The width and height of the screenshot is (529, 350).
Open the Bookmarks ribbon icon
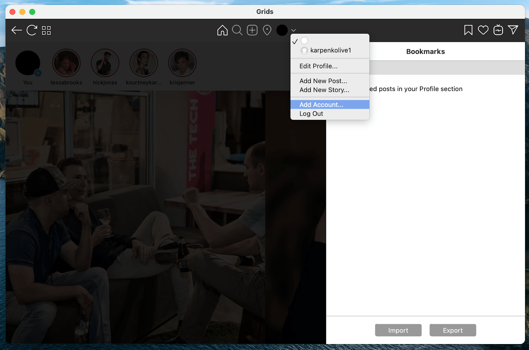pos(468,30)
